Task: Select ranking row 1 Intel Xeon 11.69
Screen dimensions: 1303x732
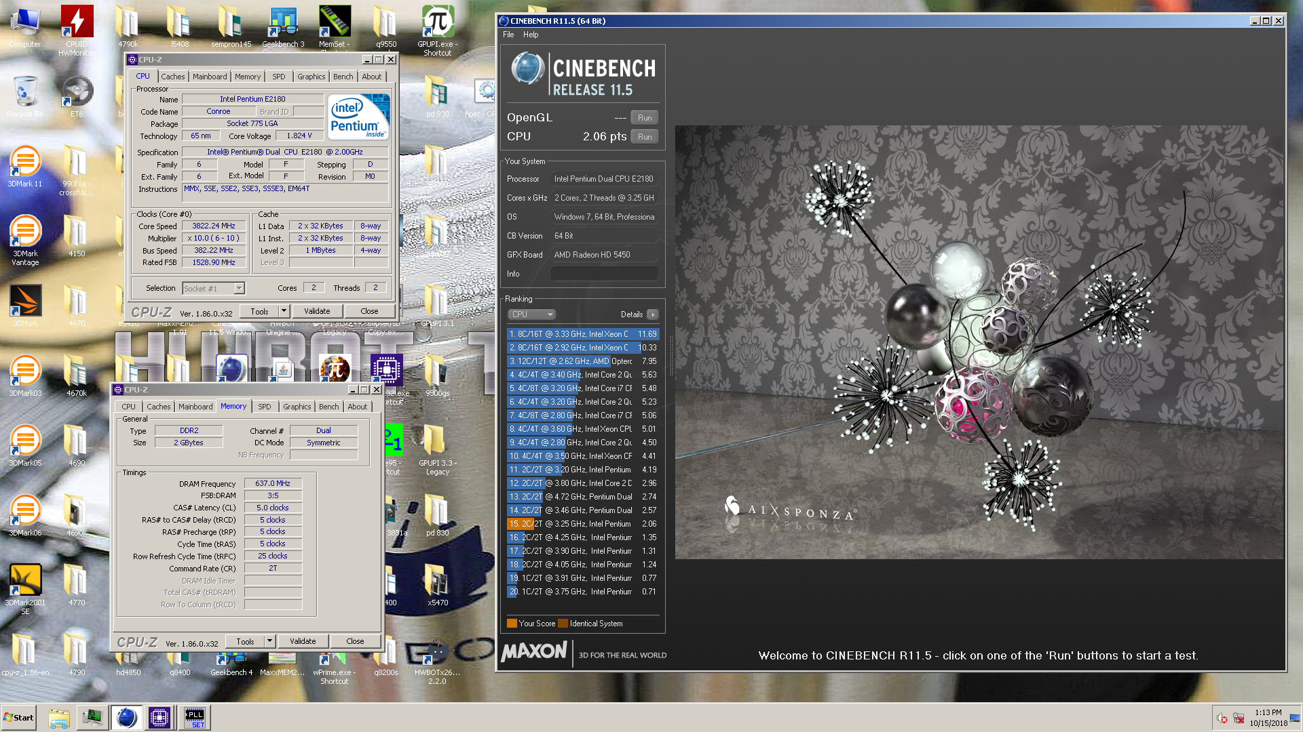Action: [x=583, y=334]
